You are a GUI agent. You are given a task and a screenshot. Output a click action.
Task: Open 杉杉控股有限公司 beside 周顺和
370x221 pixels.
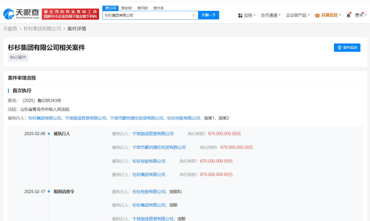pos(149,192)
